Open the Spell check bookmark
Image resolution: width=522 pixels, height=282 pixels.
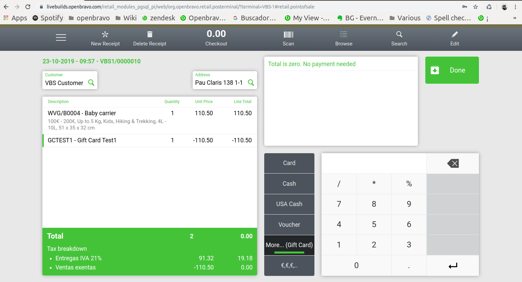tap(449, 18)
